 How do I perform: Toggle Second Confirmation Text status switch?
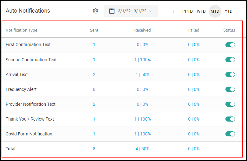230,60
